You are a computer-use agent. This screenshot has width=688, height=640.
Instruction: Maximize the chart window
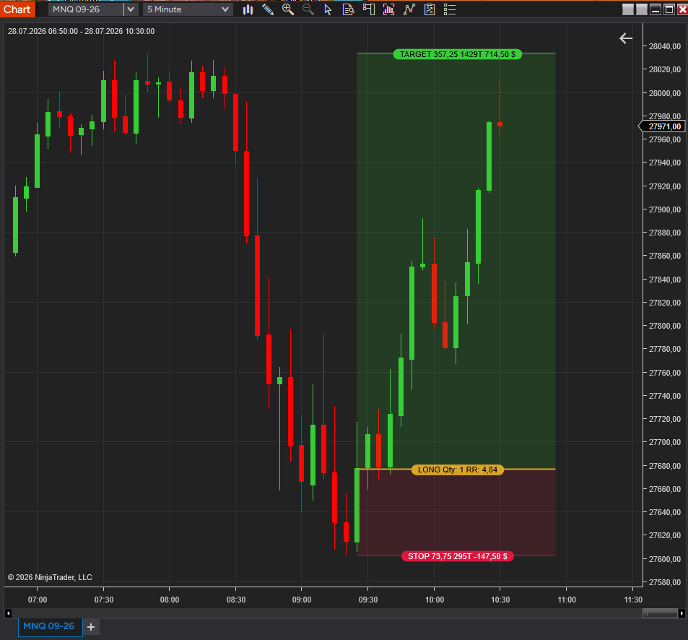click(669, 9)
